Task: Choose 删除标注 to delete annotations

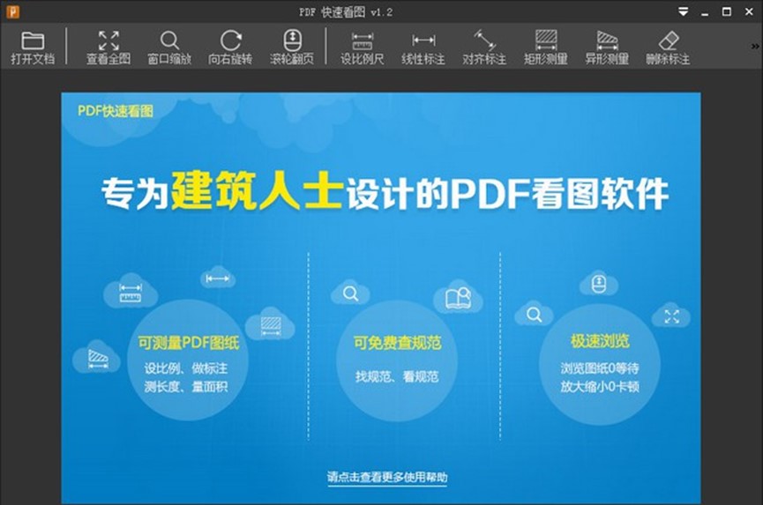Action: (x=668, y=48)
